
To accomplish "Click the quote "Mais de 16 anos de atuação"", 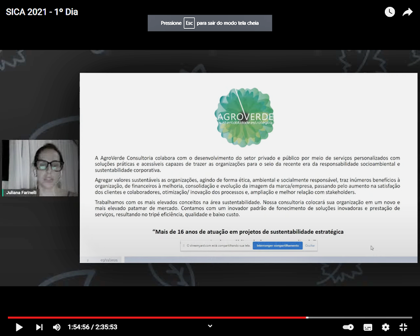I will coord(248,232).
